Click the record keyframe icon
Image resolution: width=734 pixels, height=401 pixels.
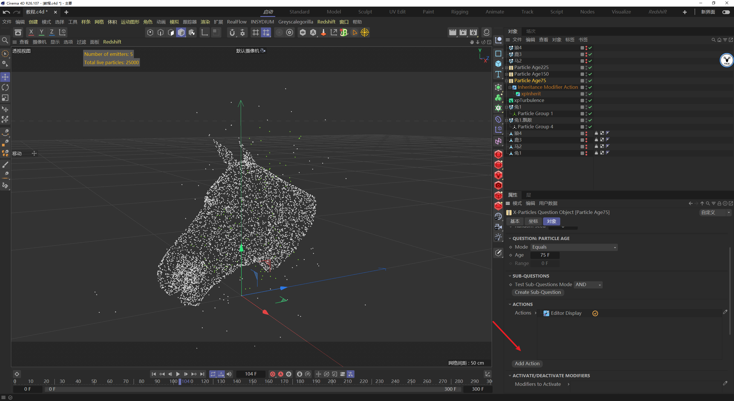273,374
